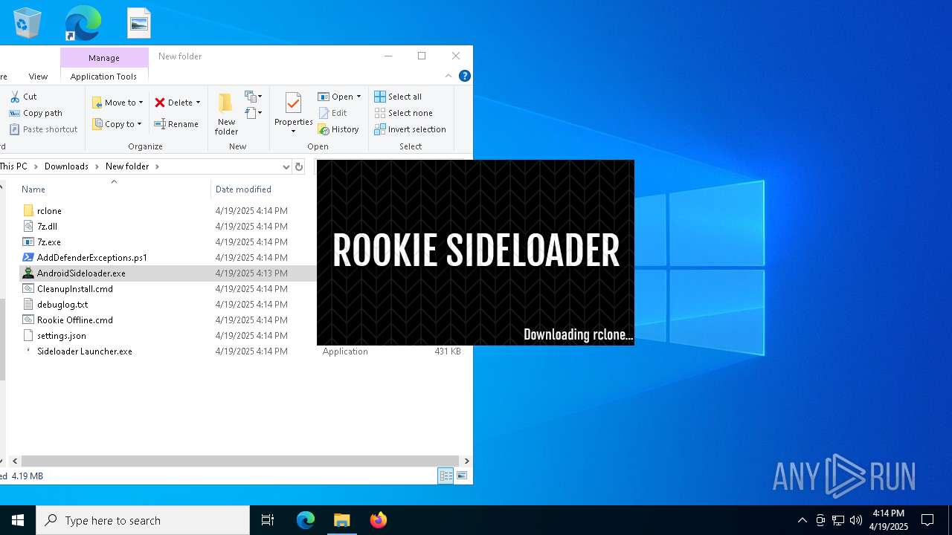Click Select none
The height and width of the screenshot is (535, 952).
point(403,113)
